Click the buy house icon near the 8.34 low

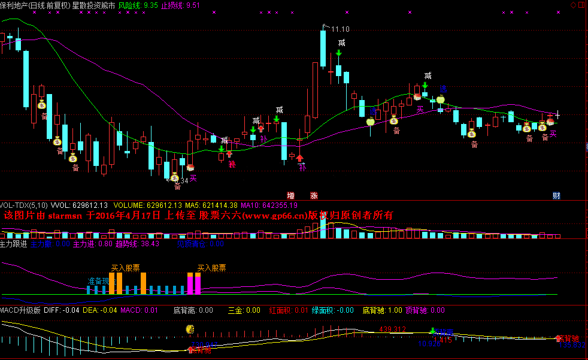[190, 168]
